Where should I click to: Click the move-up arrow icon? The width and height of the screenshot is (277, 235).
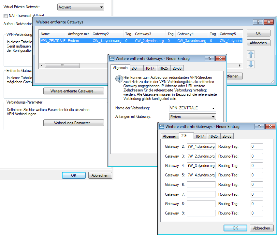tap(251, 54)
